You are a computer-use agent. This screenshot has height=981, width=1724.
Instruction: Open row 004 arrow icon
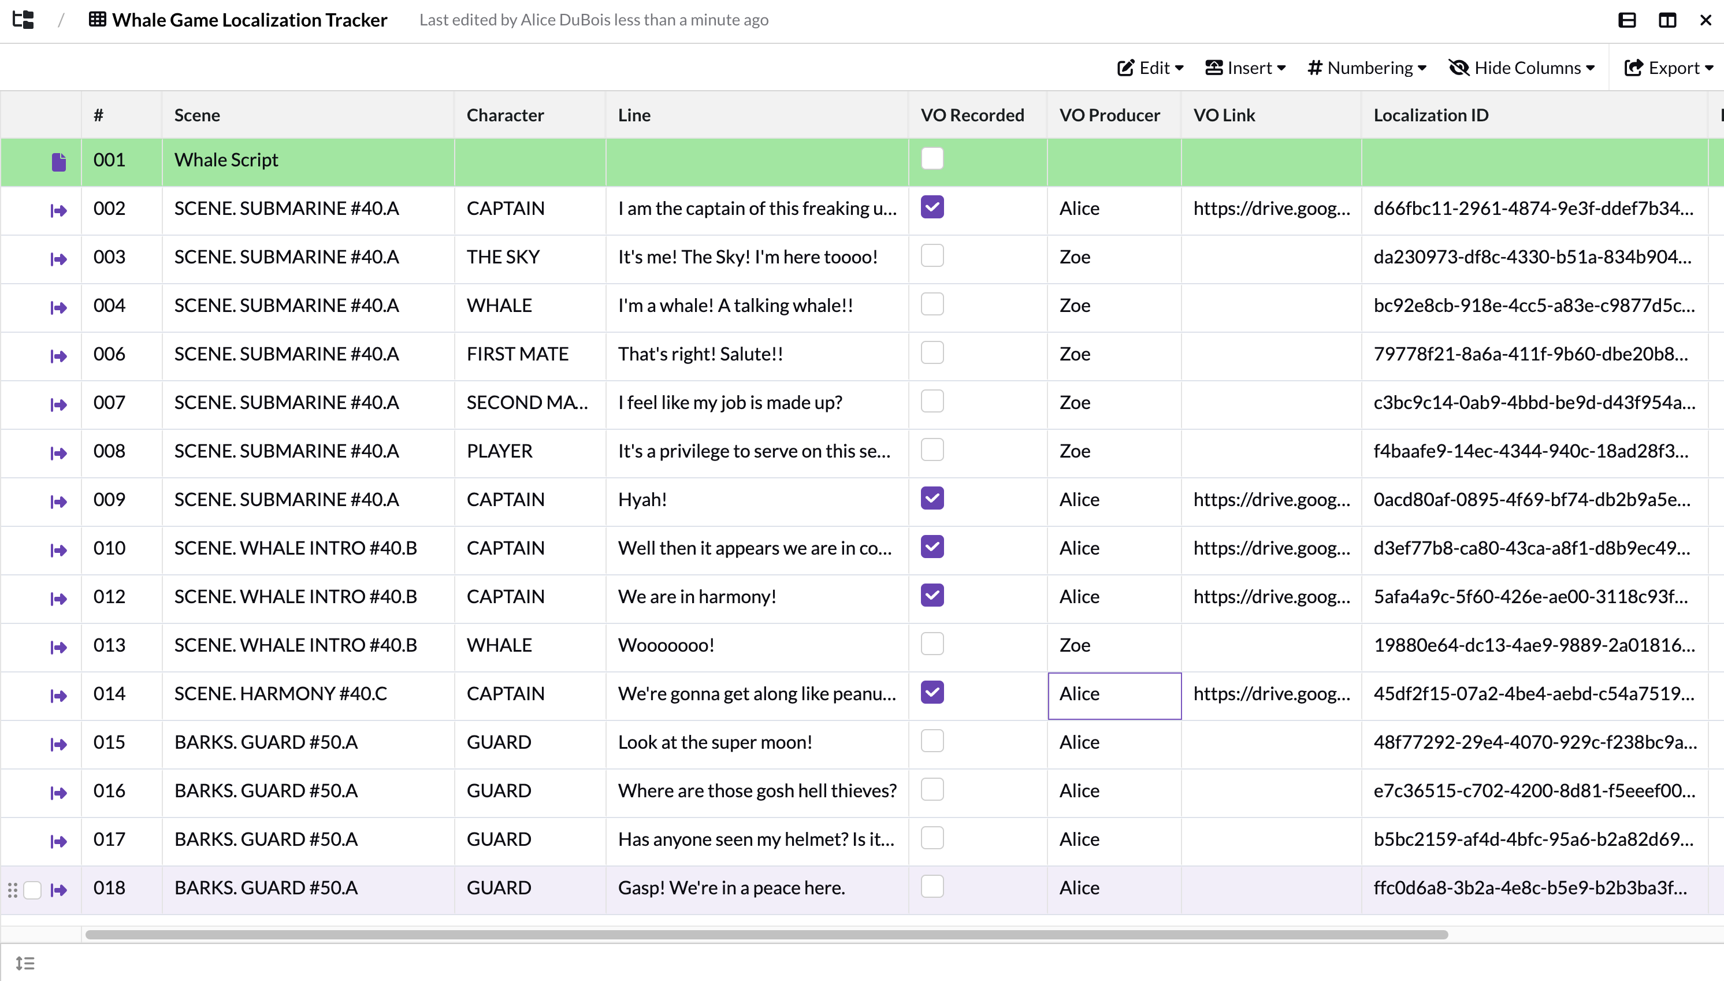(58, 308)
